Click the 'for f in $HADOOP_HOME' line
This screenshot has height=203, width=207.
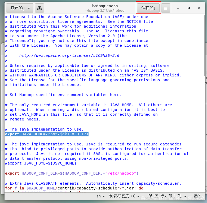click(x=74, y=188)
